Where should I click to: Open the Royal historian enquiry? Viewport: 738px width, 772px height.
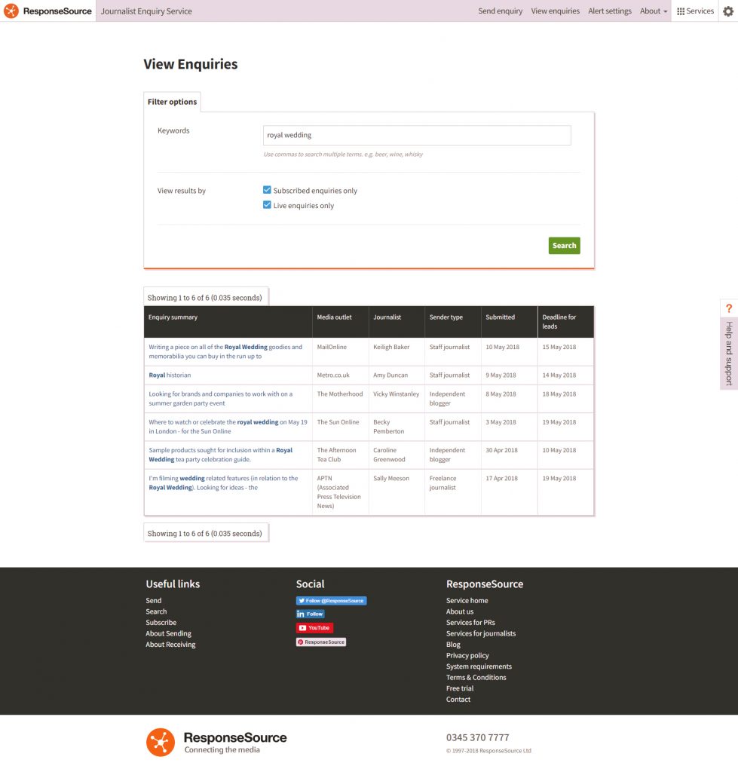[170, 375]
